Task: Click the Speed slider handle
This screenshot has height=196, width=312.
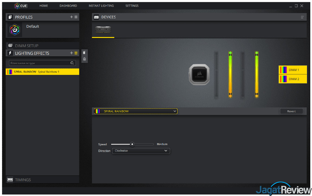Action: 132,144
